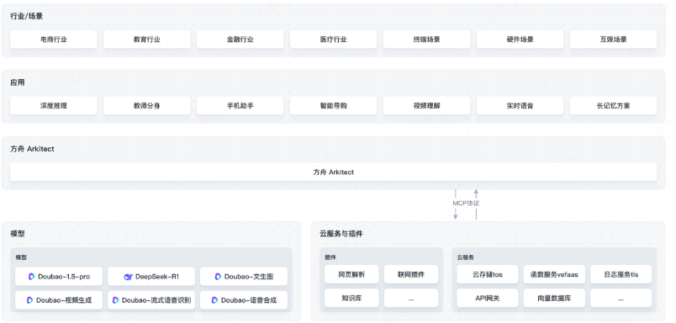Select the 互娱场景 card
The image size is (676, 323).
[614, 40]
